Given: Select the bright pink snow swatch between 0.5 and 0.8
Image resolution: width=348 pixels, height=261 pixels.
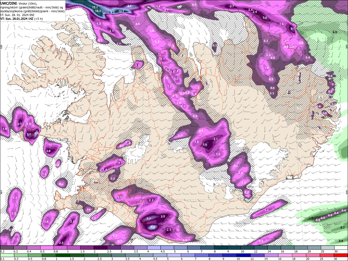Looking at the screenshot, I should tap(47, 248).
